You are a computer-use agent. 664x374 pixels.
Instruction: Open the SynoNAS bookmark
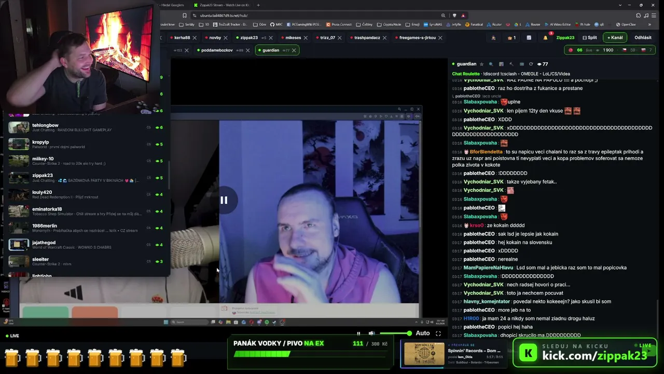(433, 24)
